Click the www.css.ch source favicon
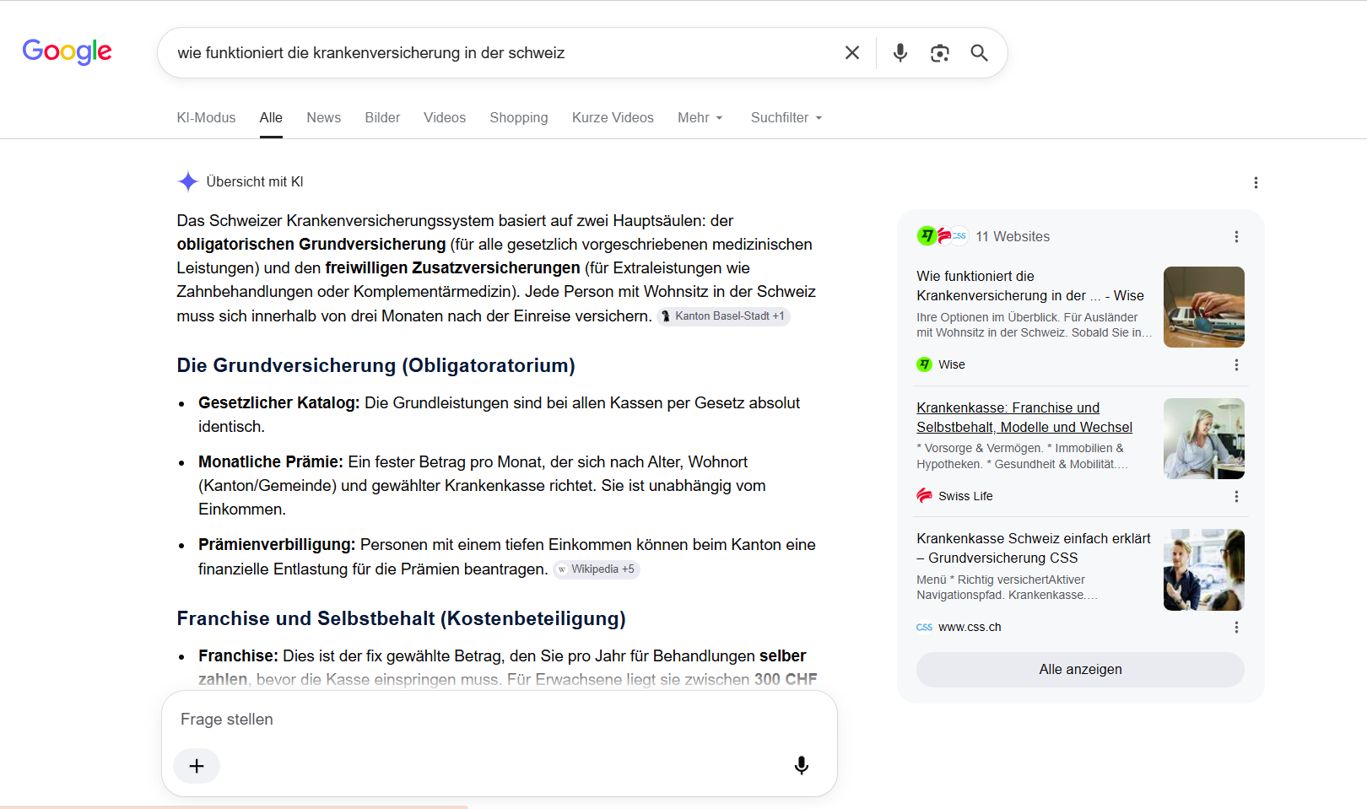Image resolution: width=1367 pixels, height=809 pixels. [x=924, y=627]
